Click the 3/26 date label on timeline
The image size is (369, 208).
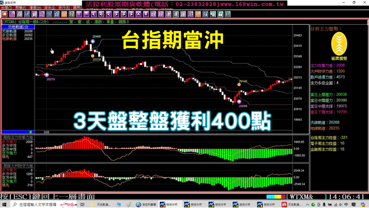click(46, 132)
